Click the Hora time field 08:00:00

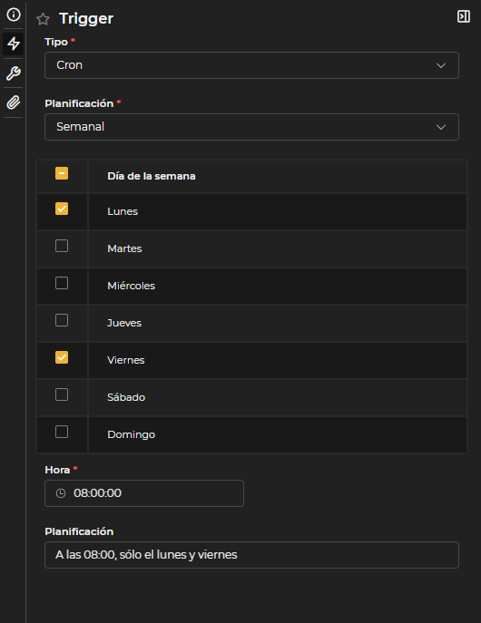click(144, 493)
